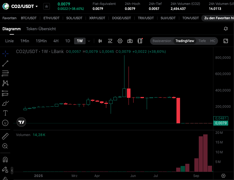Open SOL/USDT pair link
The height and width of the screenshot is (180, 234).
coord(74,18)
